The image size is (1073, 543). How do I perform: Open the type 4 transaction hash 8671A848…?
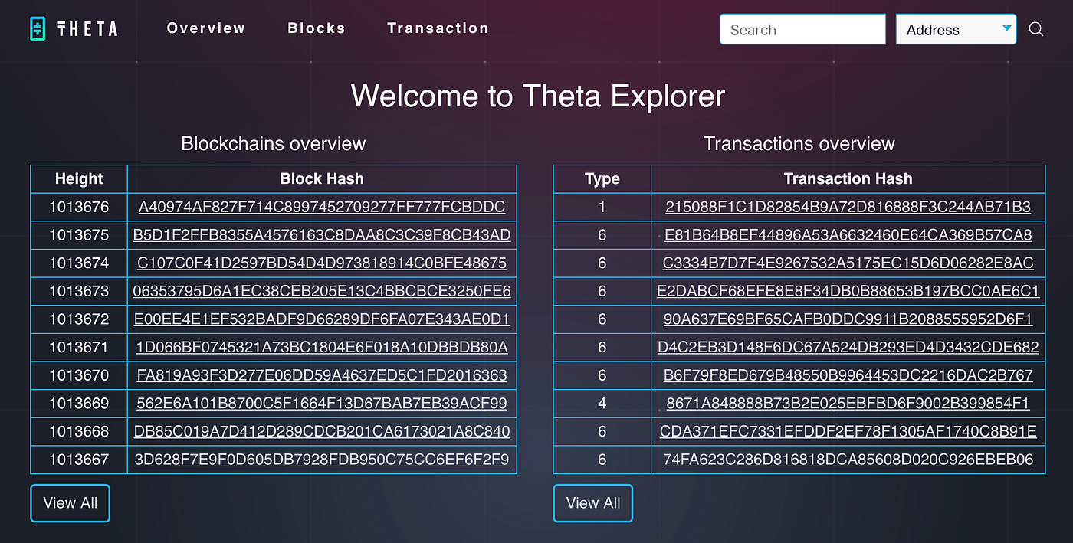(848, 404)
